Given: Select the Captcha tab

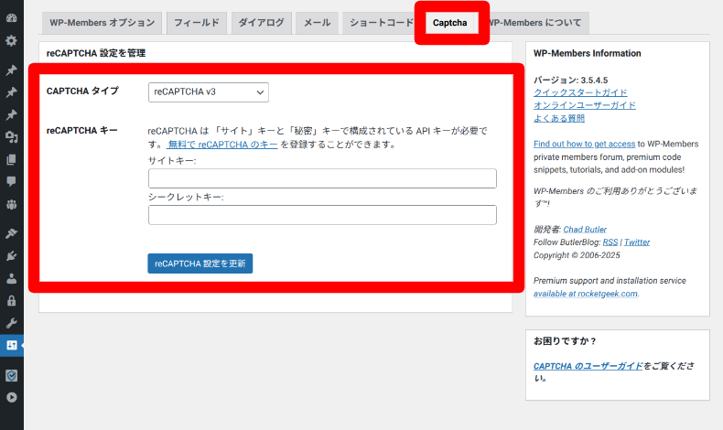Looking at the screenshot, I should (x=449, y=23).
